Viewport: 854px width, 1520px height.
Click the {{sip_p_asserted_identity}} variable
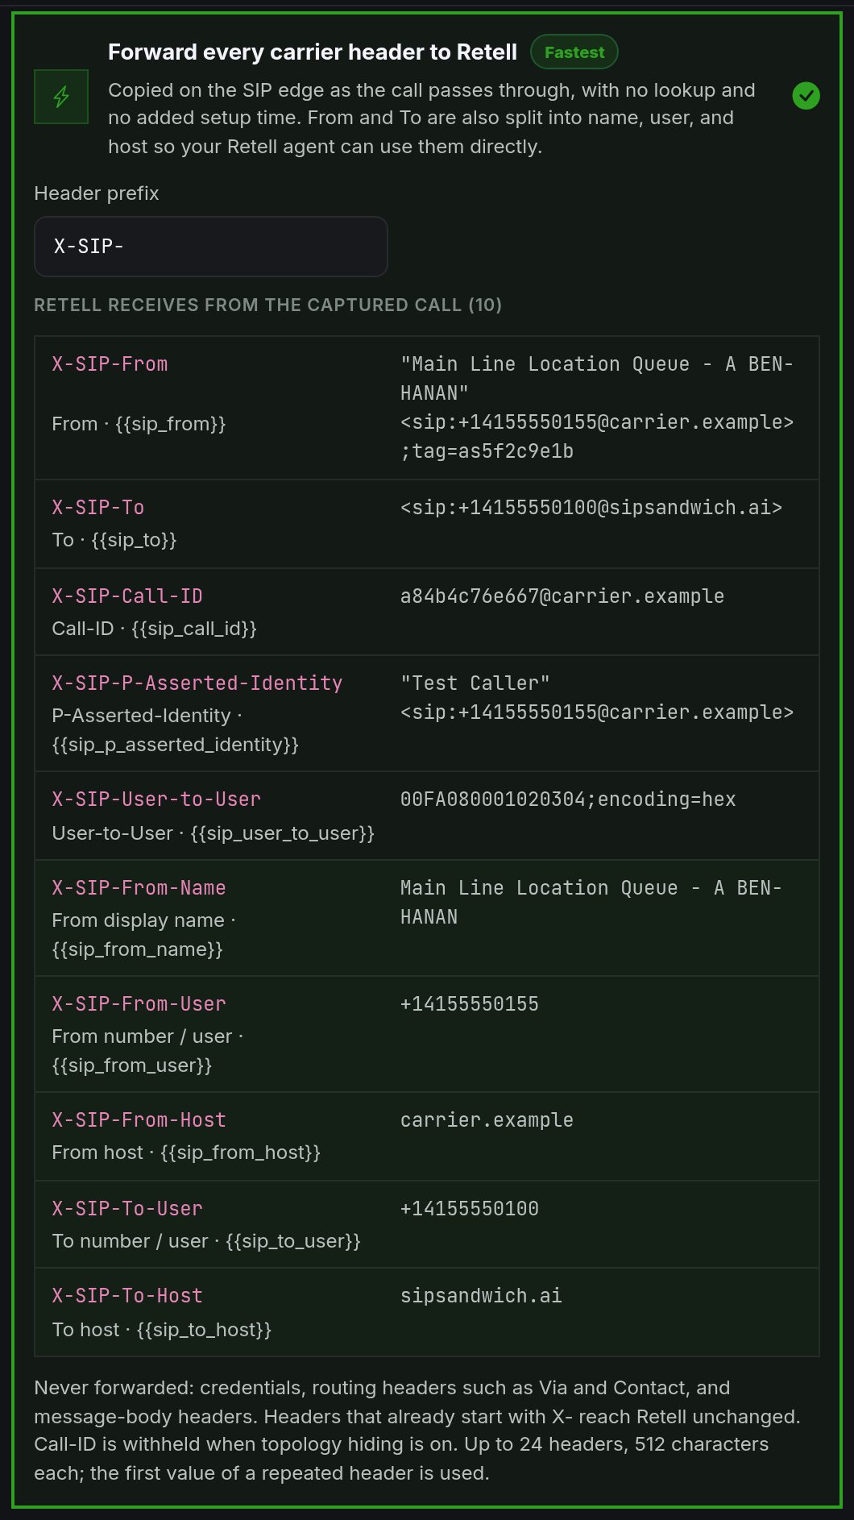[176, 745]
